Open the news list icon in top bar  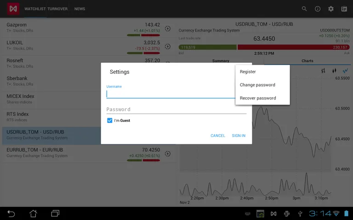pyautogui.click(x=344, y=9)
